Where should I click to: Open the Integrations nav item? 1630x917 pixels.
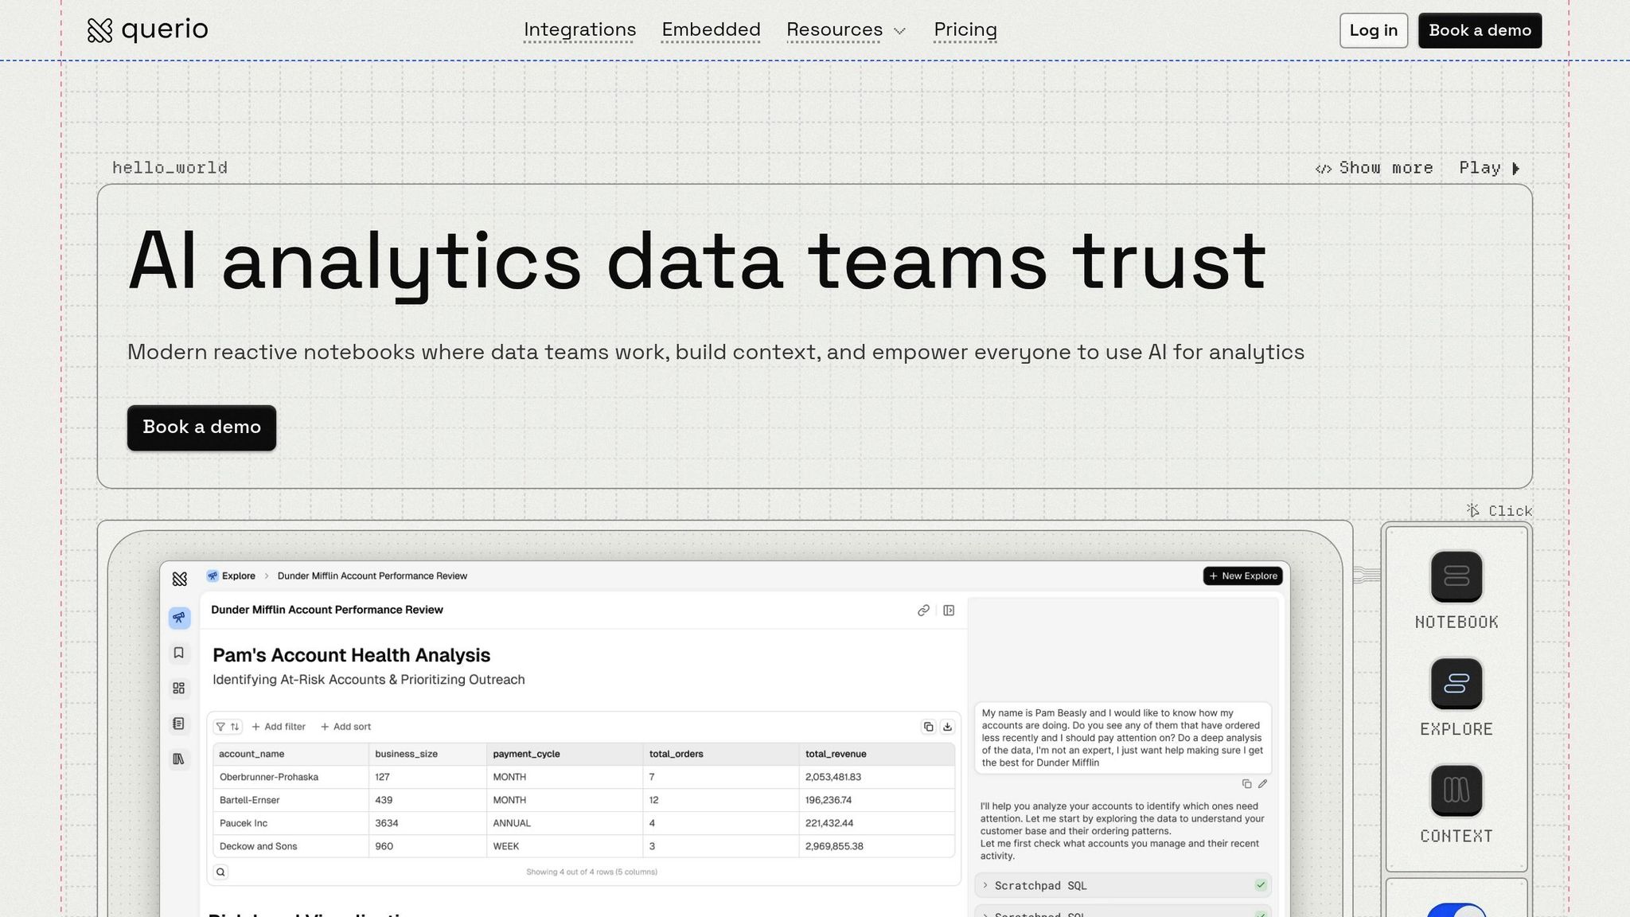pyautogui.click(x=579, y=30)
